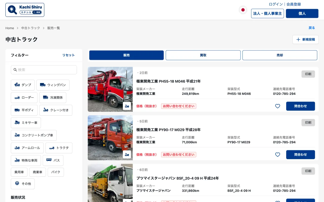This screenshot has width=324, height=202.
Task: Filter by クレーン付き category
Action: point(56,110)
